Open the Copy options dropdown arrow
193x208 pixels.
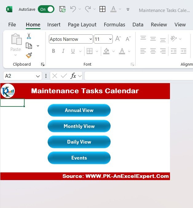point(38,46)
